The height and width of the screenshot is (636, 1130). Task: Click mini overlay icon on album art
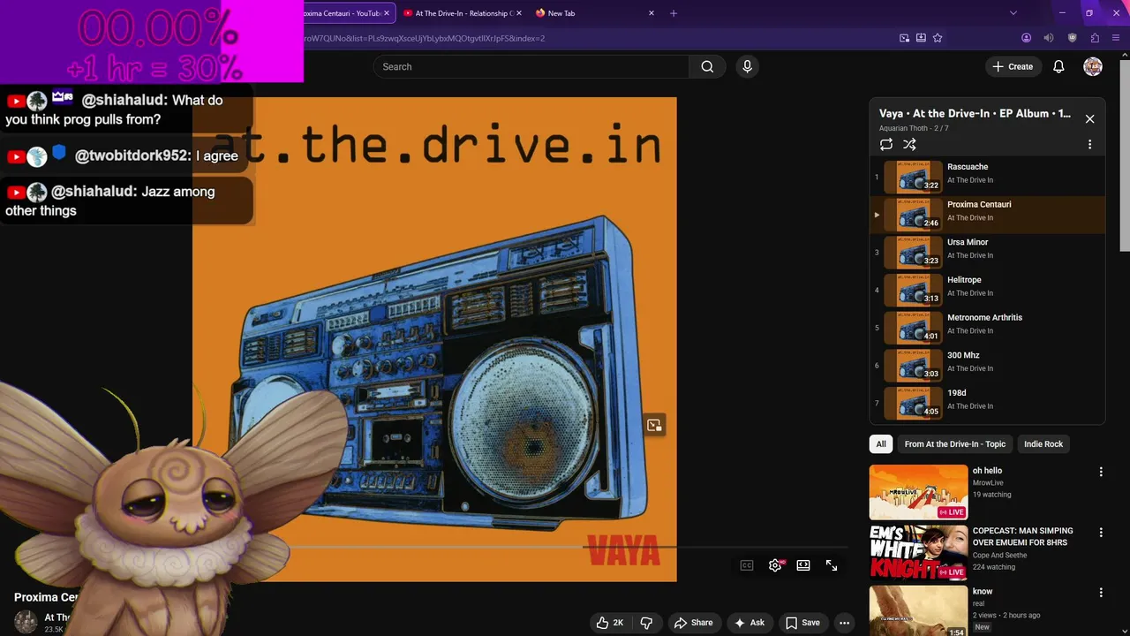click(654, 425)
